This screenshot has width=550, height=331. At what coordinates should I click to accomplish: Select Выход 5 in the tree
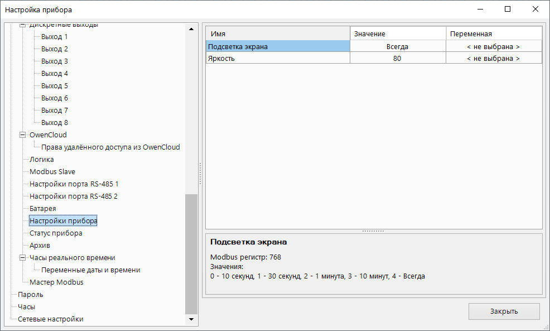coord(54,86)
